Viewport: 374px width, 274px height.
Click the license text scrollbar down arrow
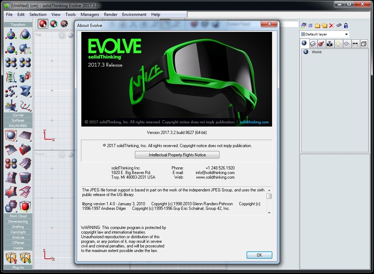click(269, 213)
